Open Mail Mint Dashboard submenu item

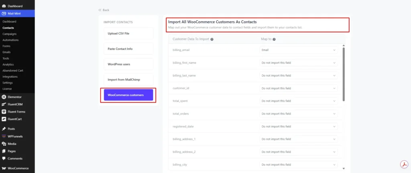click(10, 22)
